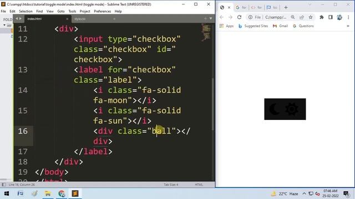
Task: Close the active Chrome tab
Action: 229,7
